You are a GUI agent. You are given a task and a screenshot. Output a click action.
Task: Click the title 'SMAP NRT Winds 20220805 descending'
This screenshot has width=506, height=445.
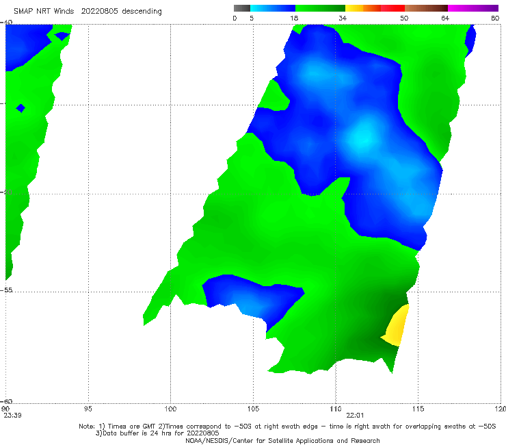tap(88, 11)
